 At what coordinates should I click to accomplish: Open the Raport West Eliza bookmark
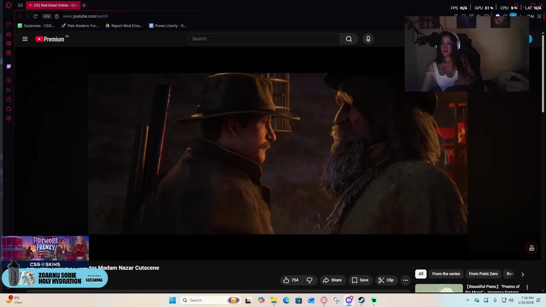[x=124, y=26]
